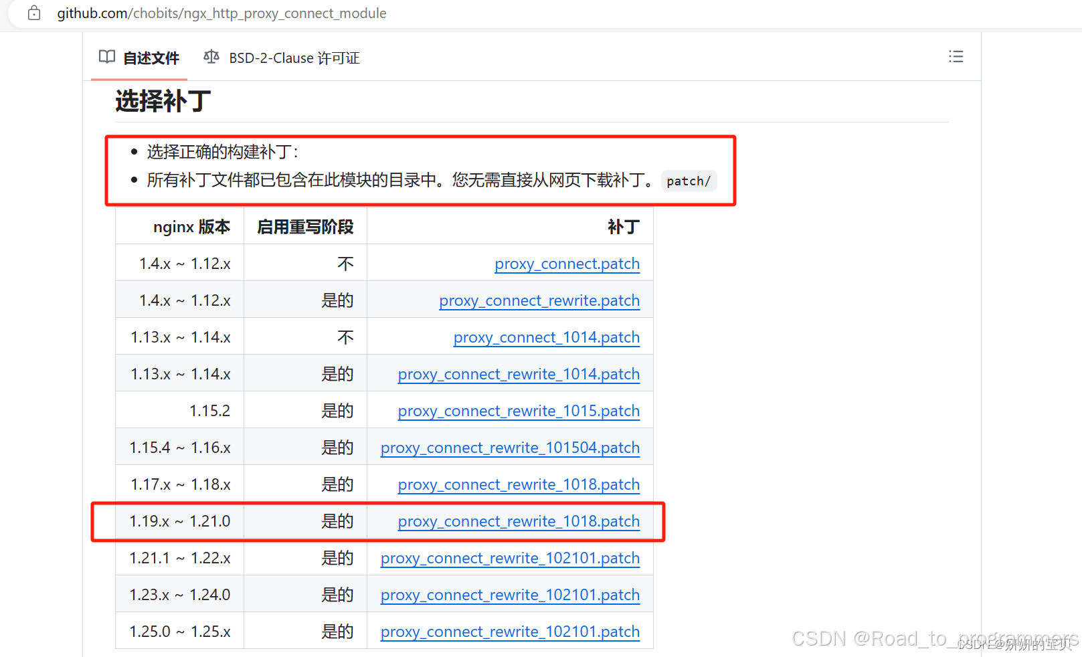Image resolution: width=1082 pixels, height=657 pixels.
Task: Click the site lock icon in address bar
Action: click(34, 13)
